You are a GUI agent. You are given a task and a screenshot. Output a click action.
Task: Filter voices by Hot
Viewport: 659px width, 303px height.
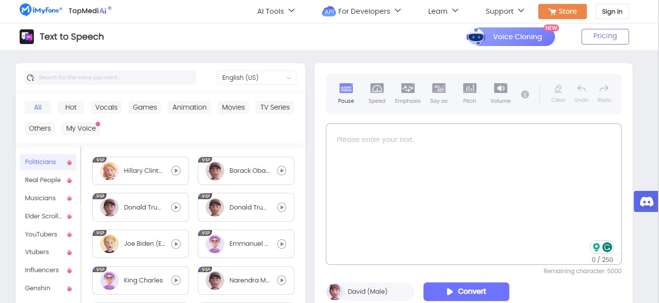[x=71, y=107]
